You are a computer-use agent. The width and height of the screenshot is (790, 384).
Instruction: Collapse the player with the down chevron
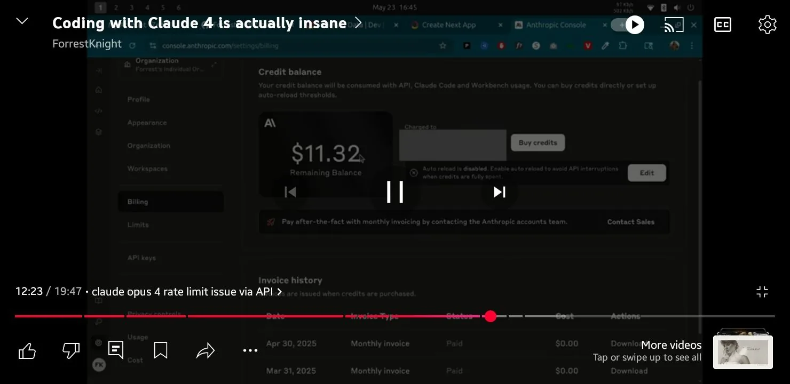point(21,21)
